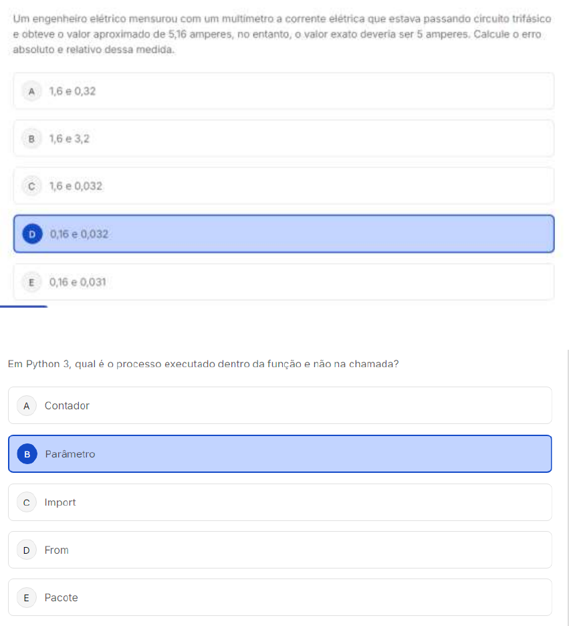
Task: Choose letter C circle for 1,6 e 0,032
Action: pos(31,187)
